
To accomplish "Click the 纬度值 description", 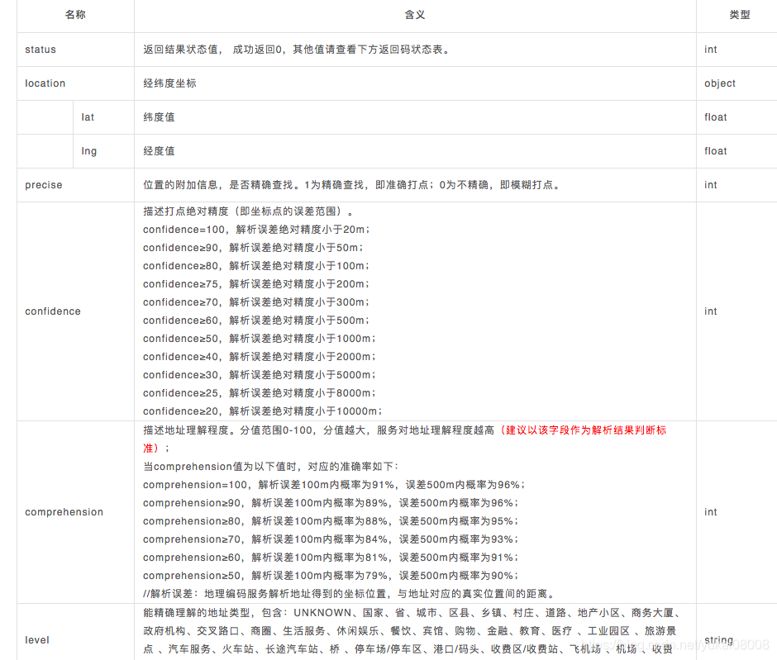I will (159, 117).
